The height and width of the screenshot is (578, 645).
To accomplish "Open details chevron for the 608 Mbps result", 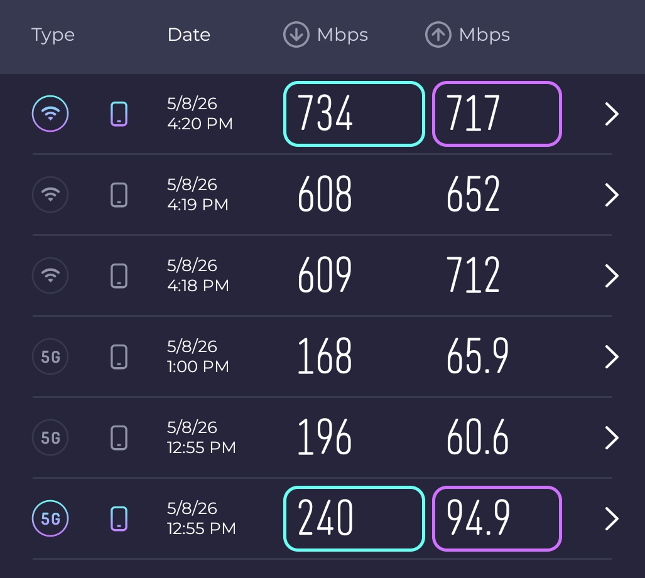I will [x=612, y=195].
